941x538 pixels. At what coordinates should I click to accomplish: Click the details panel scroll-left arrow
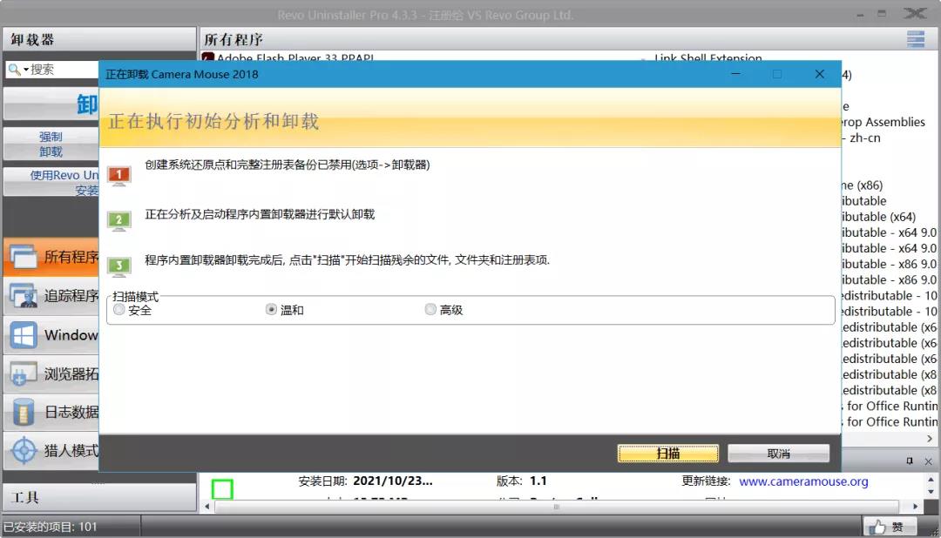(x=207, y=507)
